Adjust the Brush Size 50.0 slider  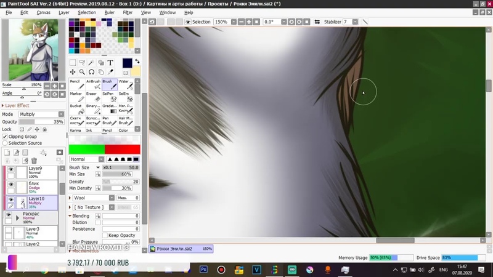[121, 167]
